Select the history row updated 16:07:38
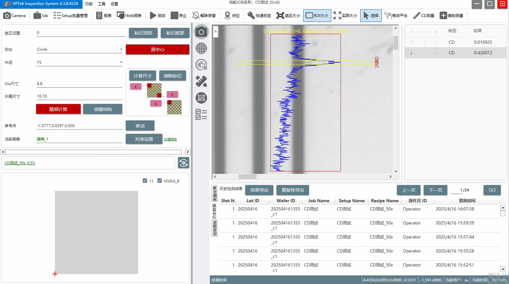509x284 pixels. (360, 211)
